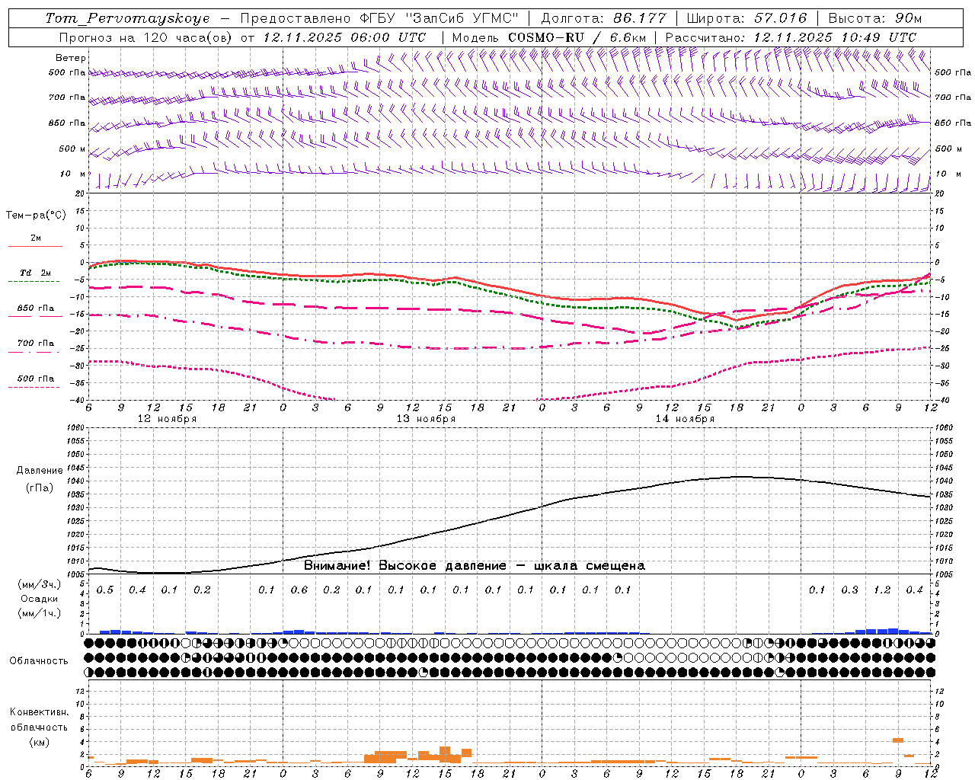Click the "Облачность" cloud cover label
The image size is (975, 780).
39,661
